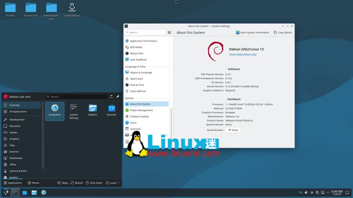Open Software Update settings
The image size is (353, 198).
pos(146,116)
